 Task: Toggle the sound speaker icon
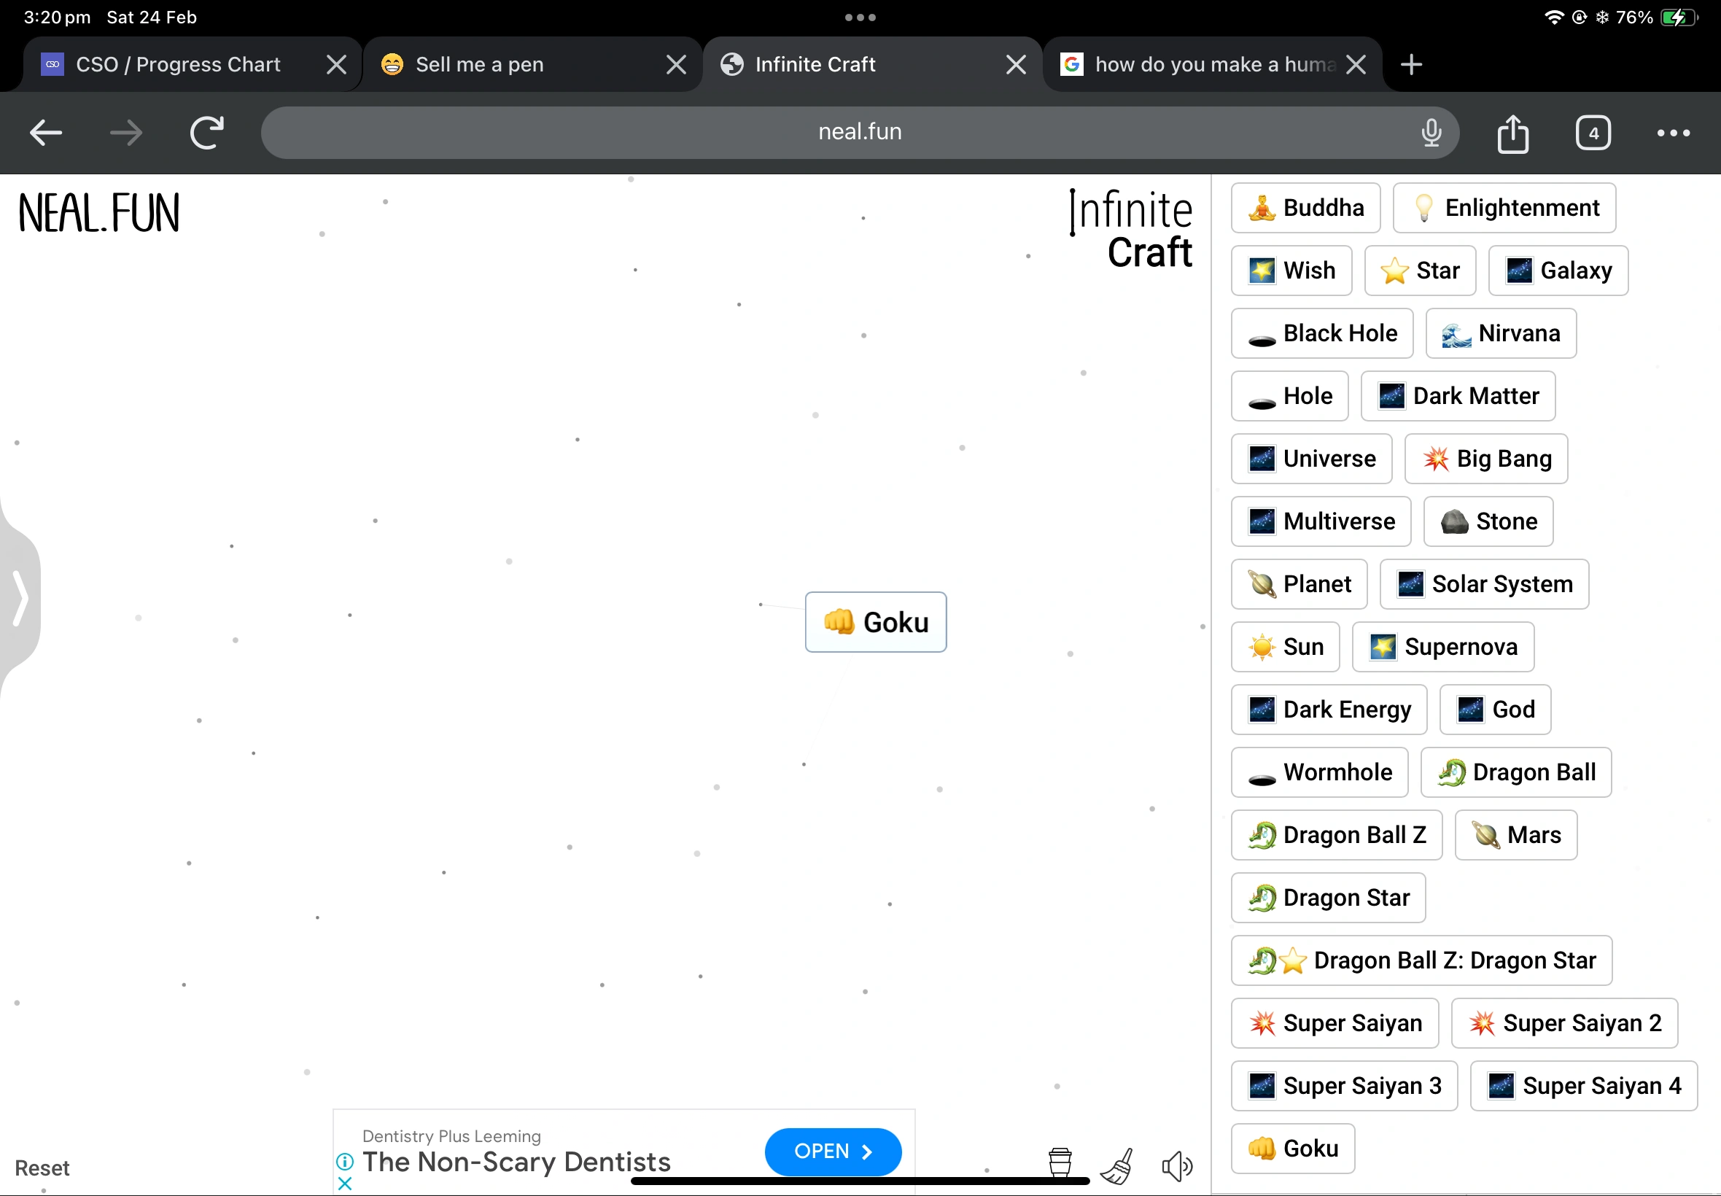1176,1166
